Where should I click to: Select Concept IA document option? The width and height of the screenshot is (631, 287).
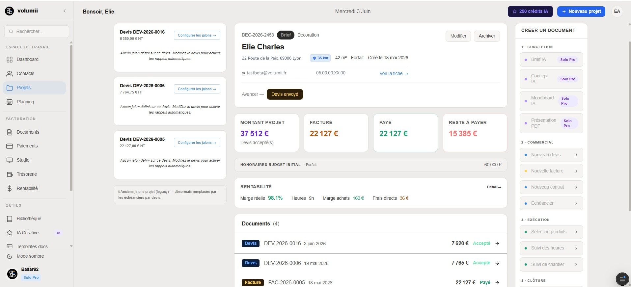point(551,79)
